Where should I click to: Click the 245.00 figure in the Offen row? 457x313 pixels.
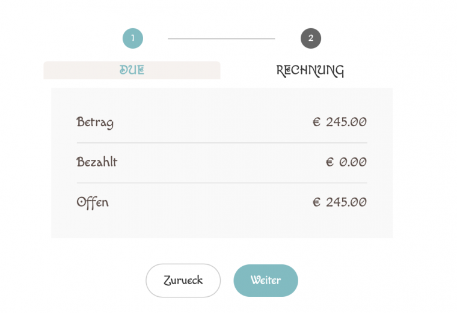coord(346,202)
